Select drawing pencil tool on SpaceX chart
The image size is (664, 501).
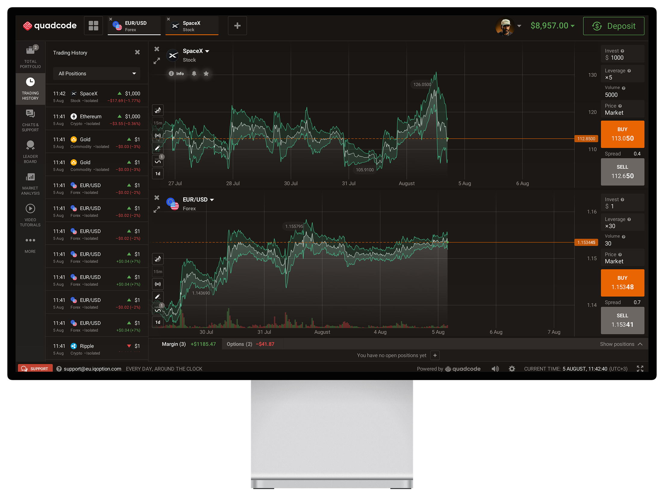pos(158,148)
